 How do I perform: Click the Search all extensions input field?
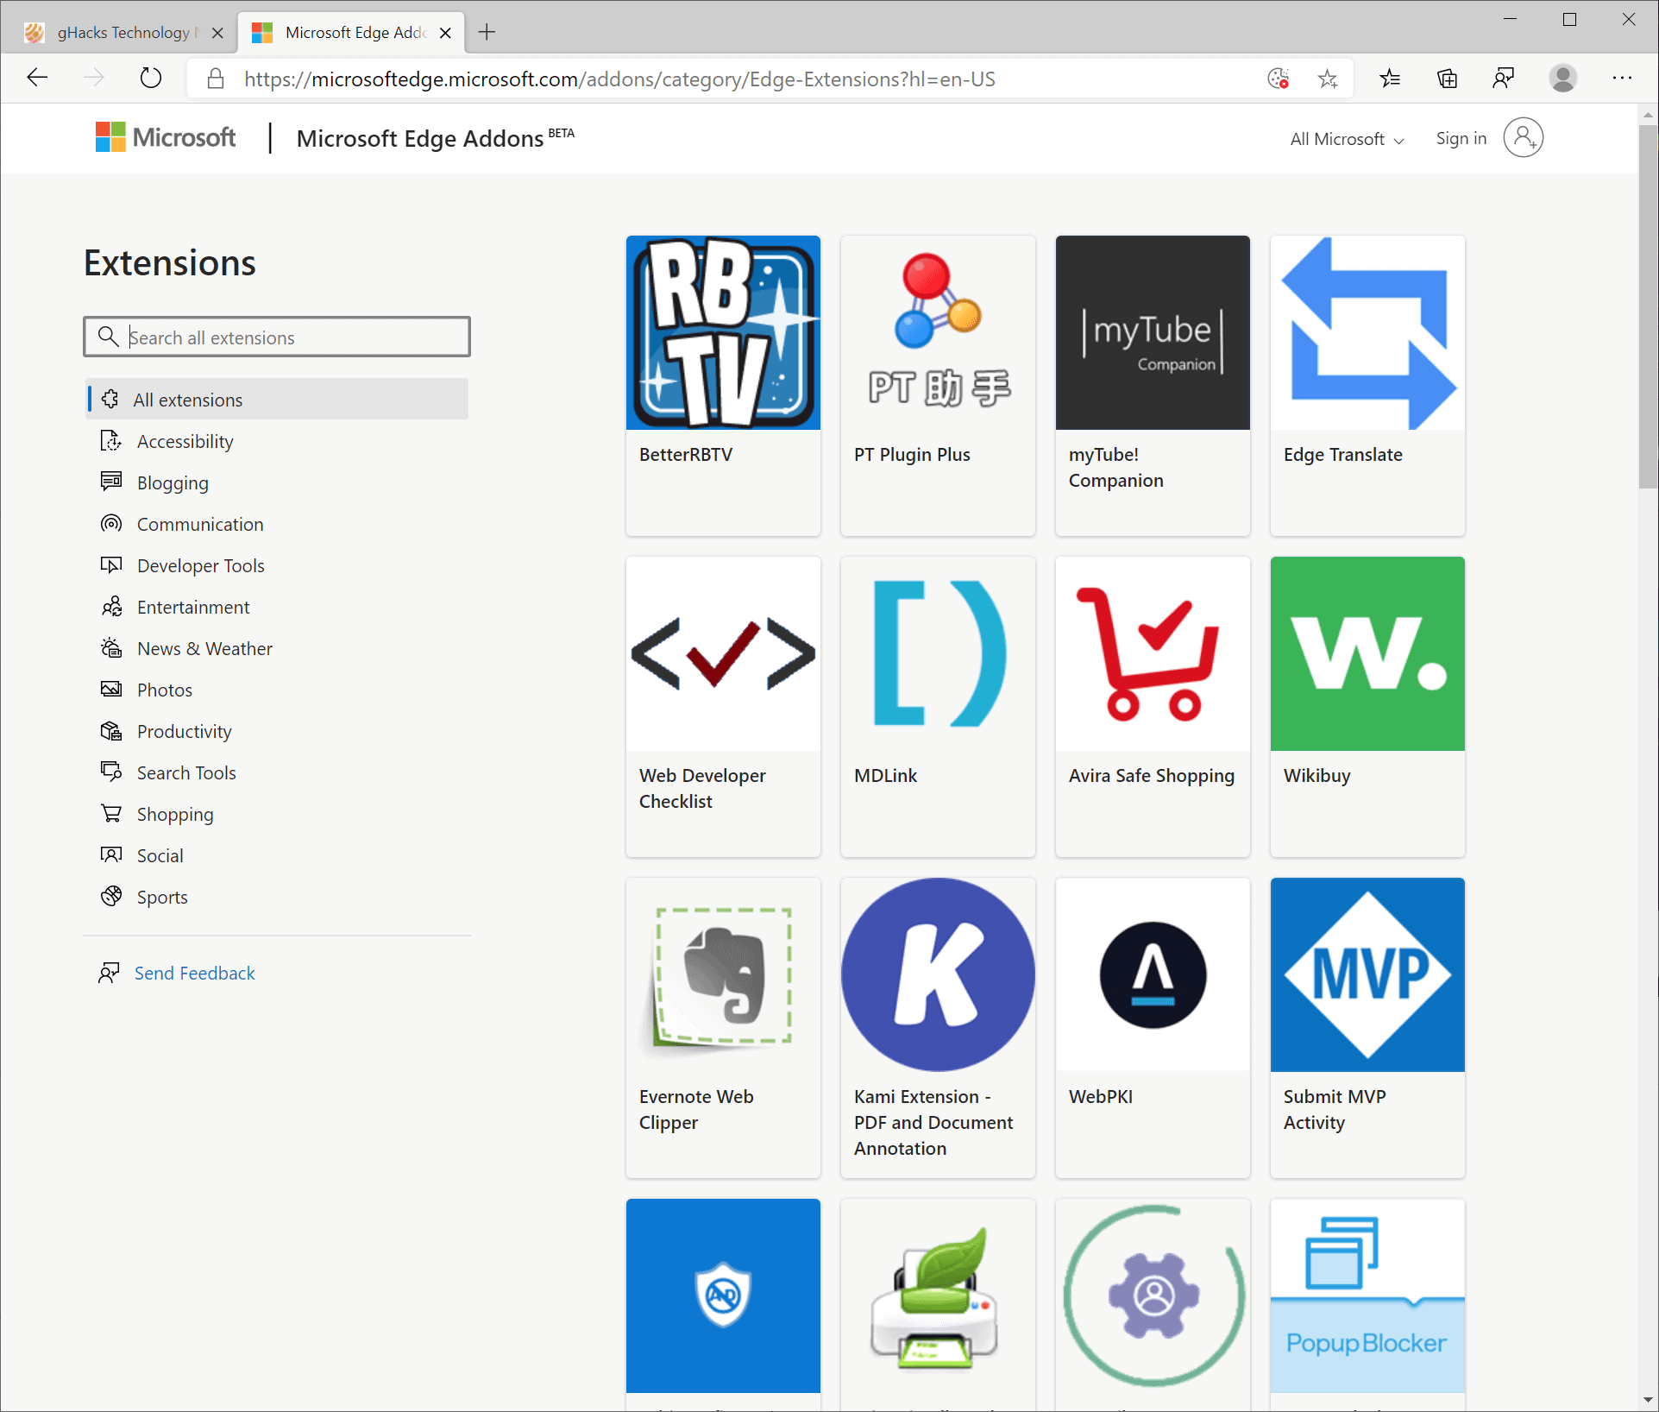pyautogui.click(x=277, y=337)
